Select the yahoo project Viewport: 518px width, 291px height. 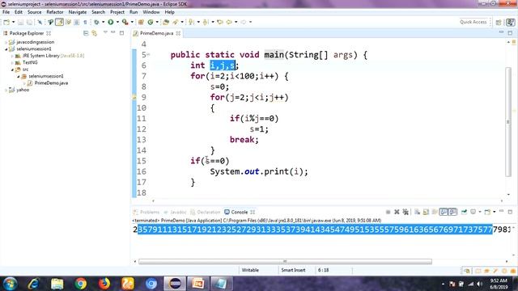(23, 90)
